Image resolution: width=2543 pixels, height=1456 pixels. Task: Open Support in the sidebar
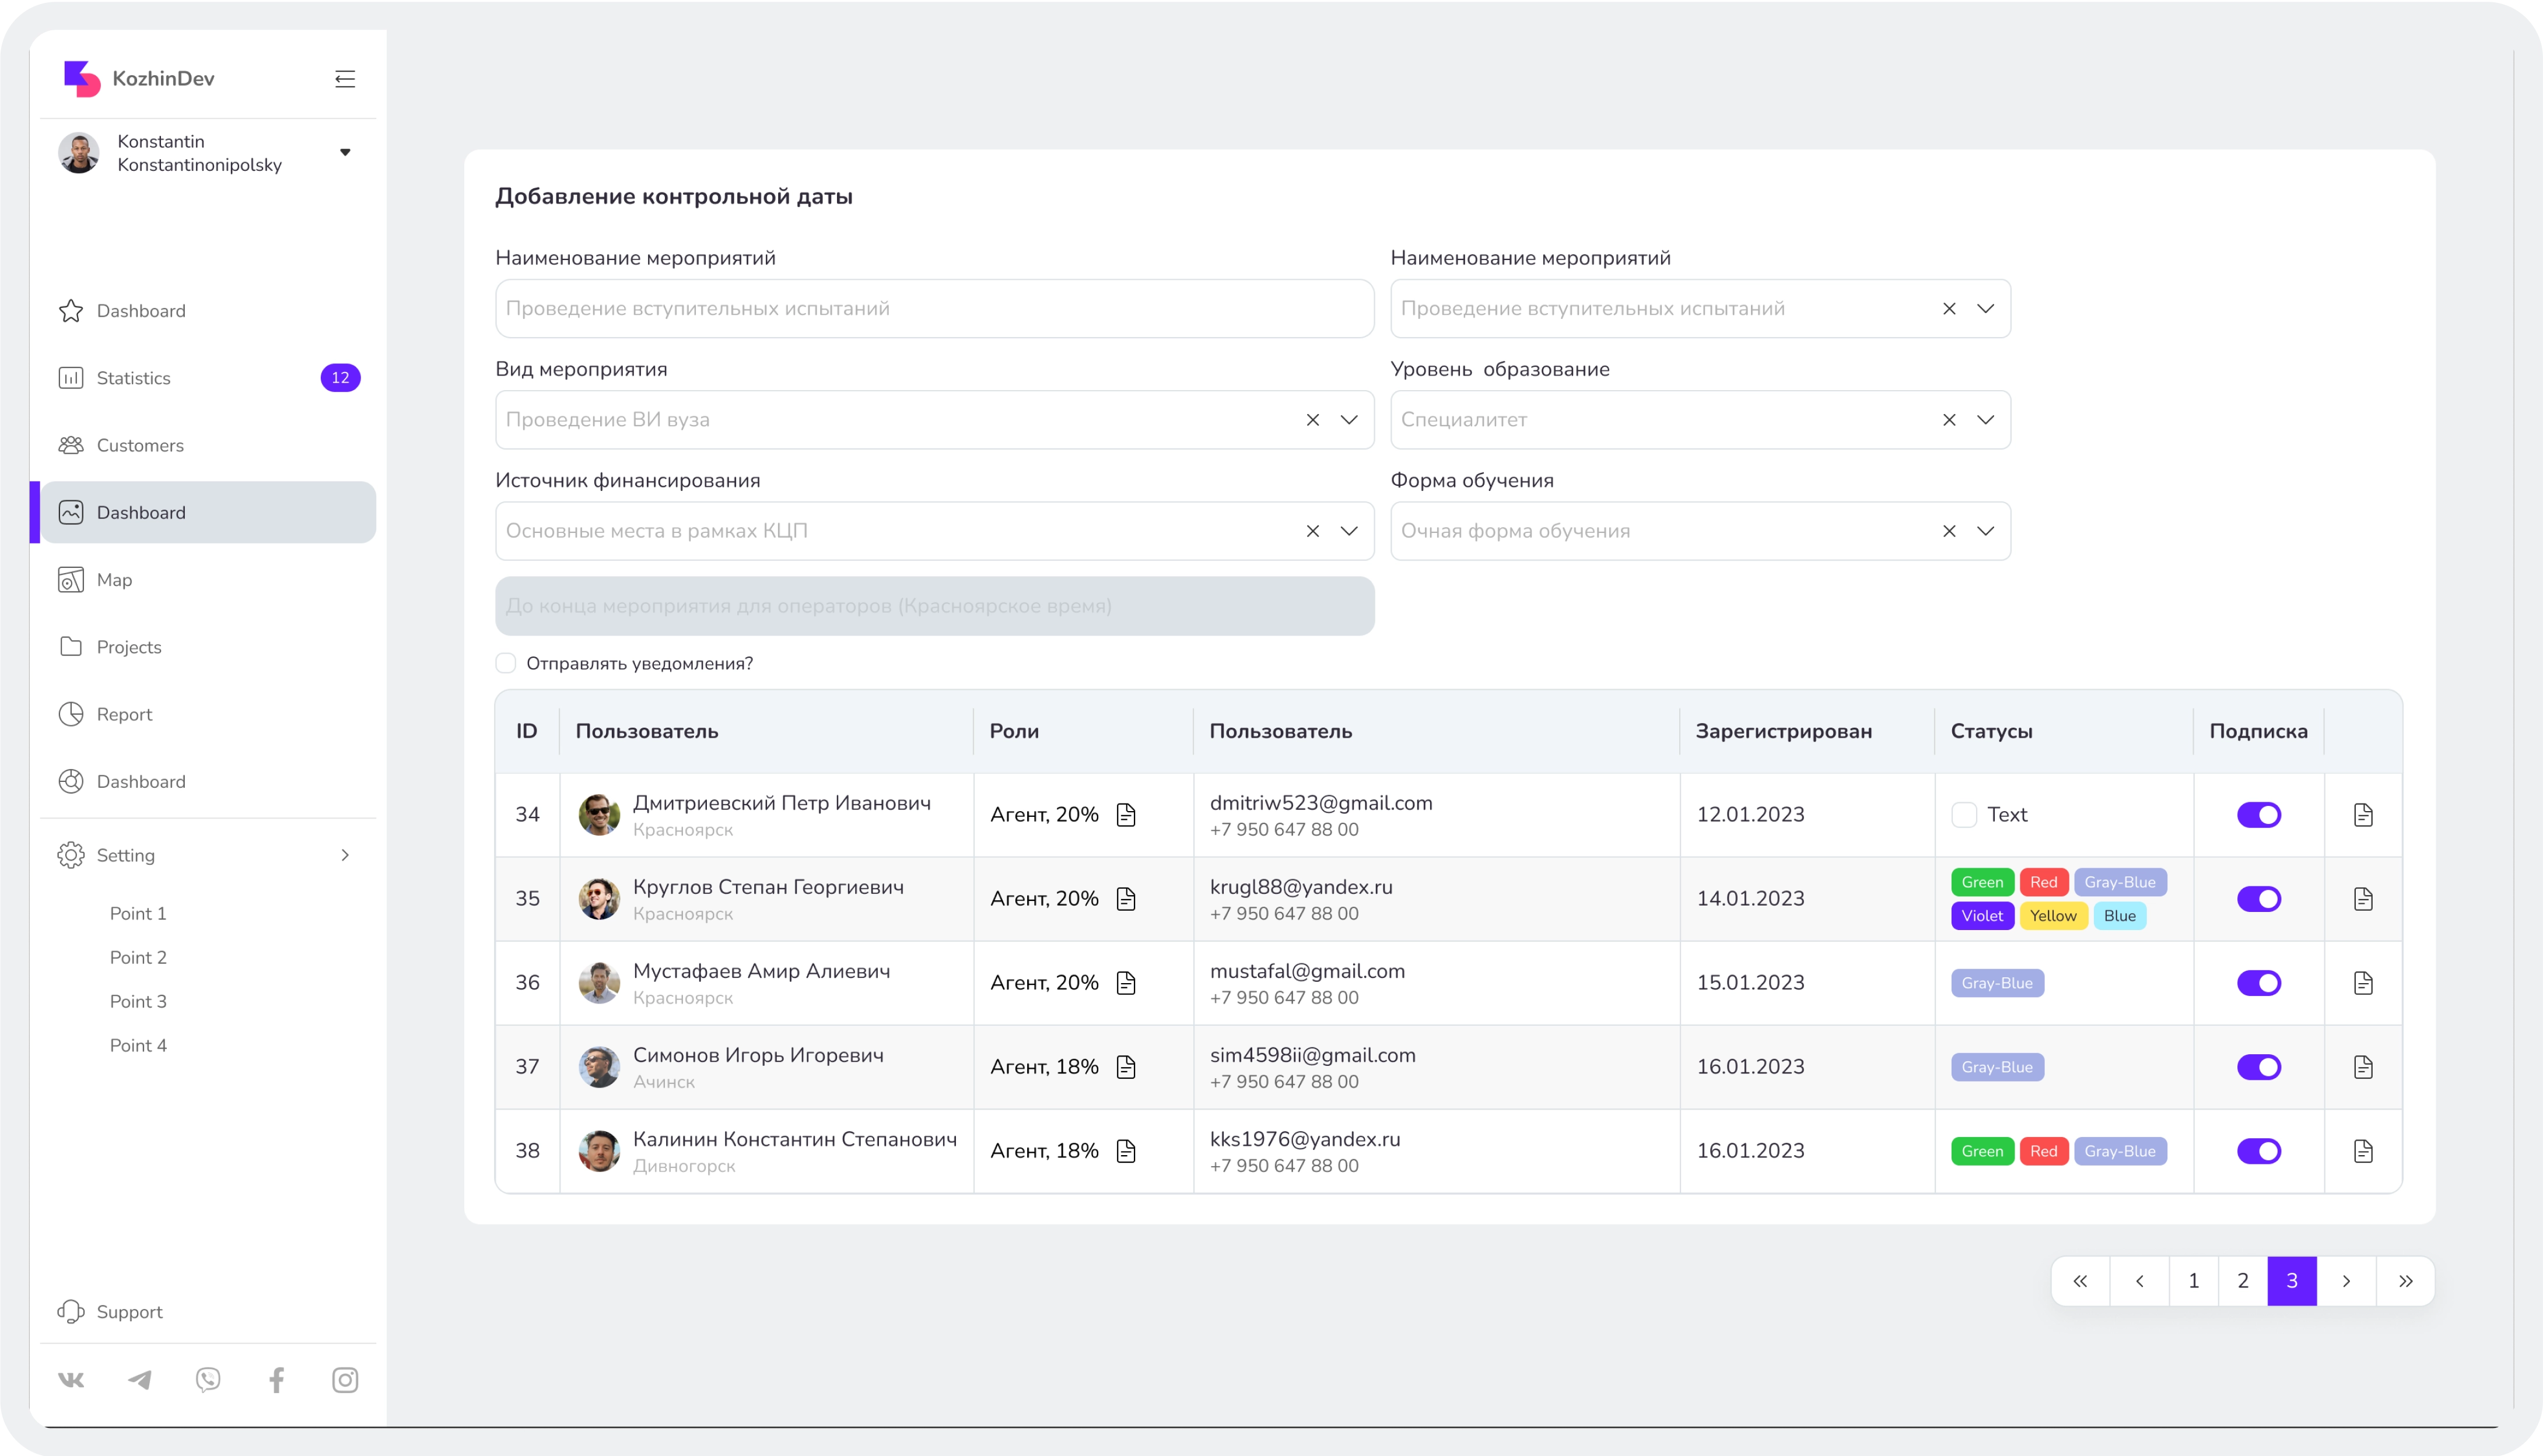[208, 1311]
